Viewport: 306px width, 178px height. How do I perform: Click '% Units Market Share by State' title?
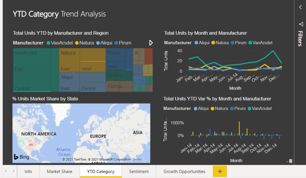(45, 99)
